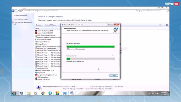Click the back navigation arrow
Image resolution: width=181 pixels, height=102 pixels.
click(13, 11)
